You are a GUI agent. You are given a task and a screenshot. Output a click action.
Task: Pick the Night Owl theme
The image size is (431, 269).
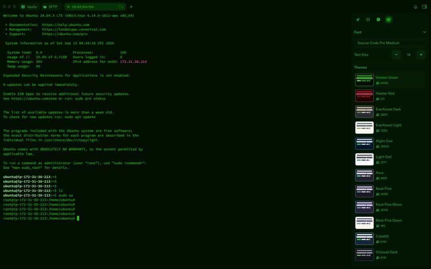point(389,143)
